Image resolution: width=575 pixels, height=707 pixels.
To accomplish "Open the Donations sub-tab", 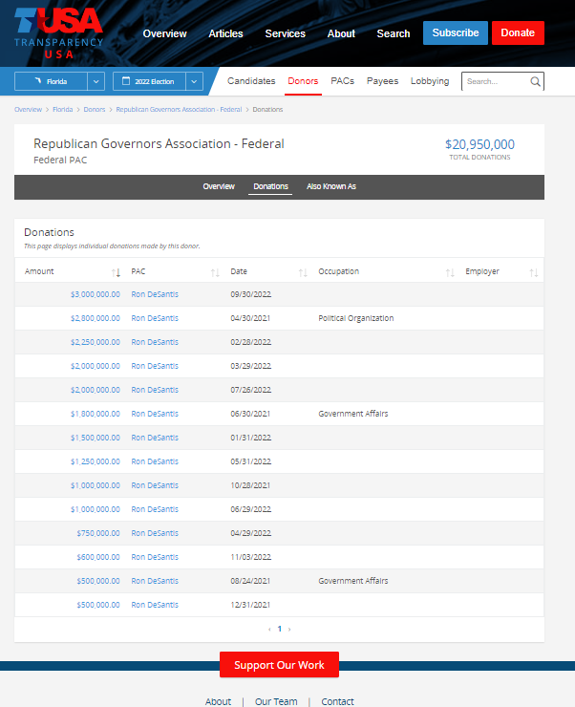I will click(x=270, y=186).
